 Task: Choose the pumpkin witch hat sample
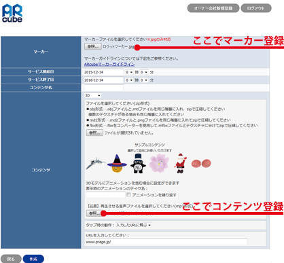point(117,163)
